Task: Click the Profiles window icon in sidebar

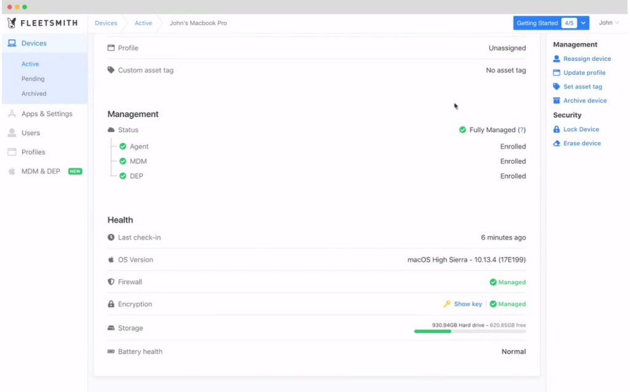Action: pos(12,152)
